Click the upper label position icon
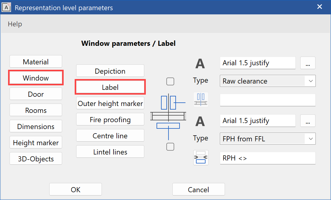This screenshot has height=200, width=331. click(x=201, y=99)
